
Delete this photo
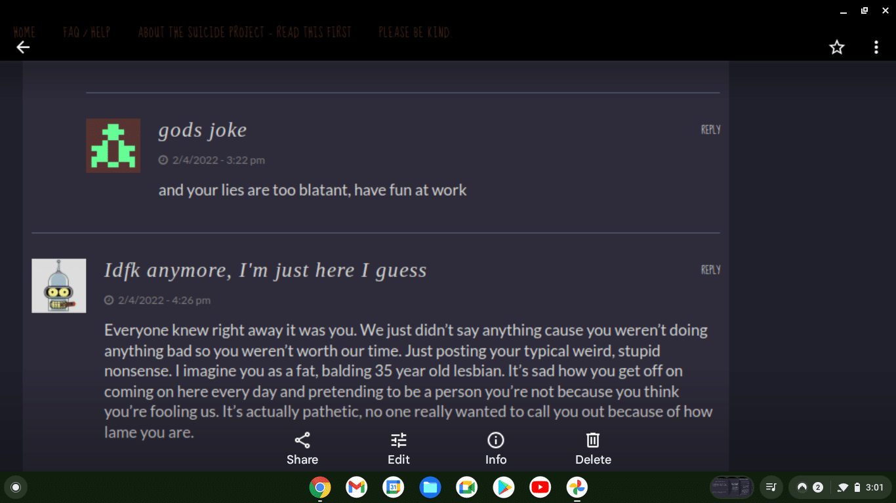593,449
